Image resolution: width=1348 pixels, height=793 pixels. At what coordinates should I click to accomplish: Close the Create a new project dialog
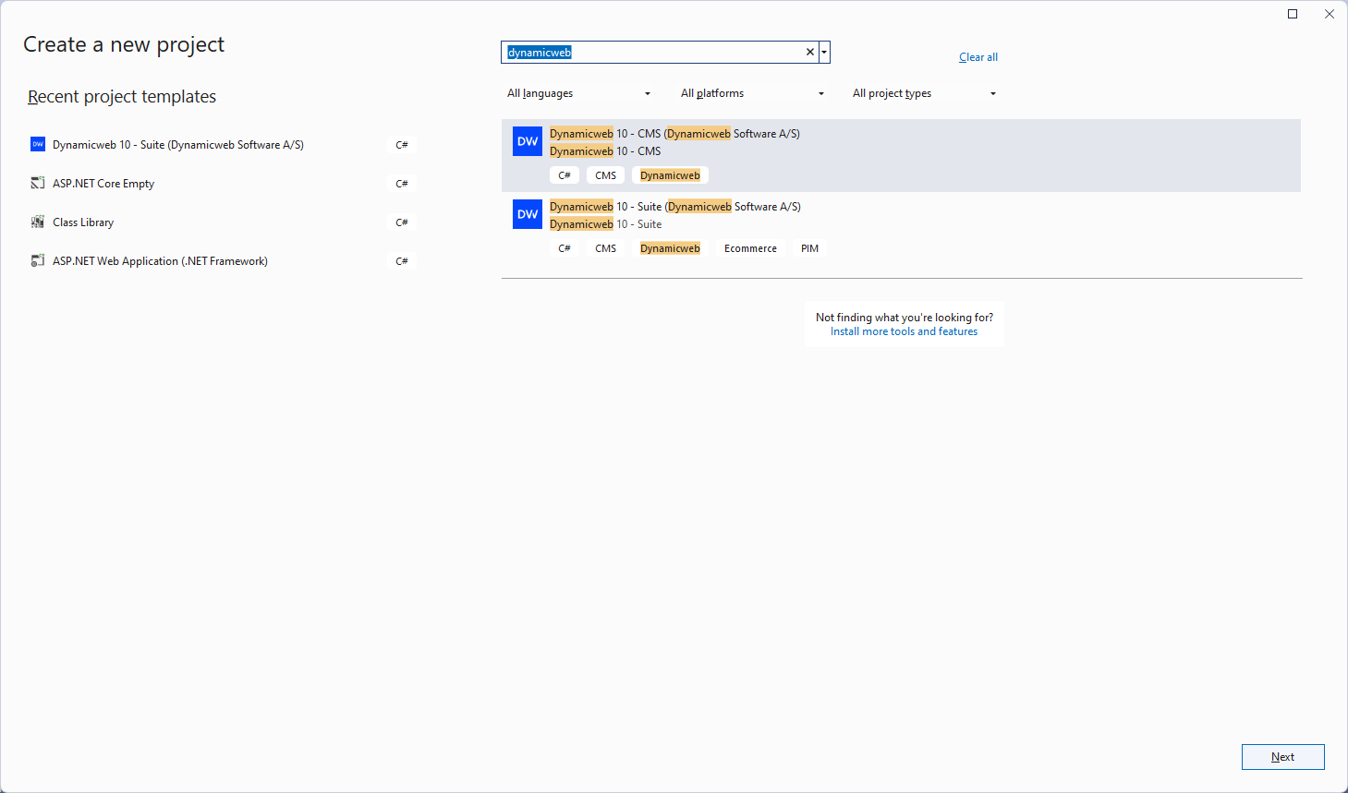pyautogui.click(x=1330, y=14)
